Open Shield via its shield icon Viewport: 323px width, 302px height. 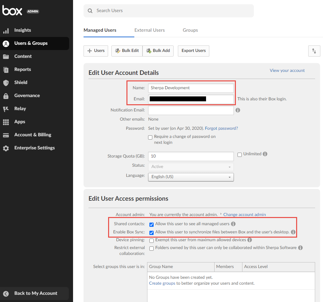pyautogui.click(x=6, y=83)
